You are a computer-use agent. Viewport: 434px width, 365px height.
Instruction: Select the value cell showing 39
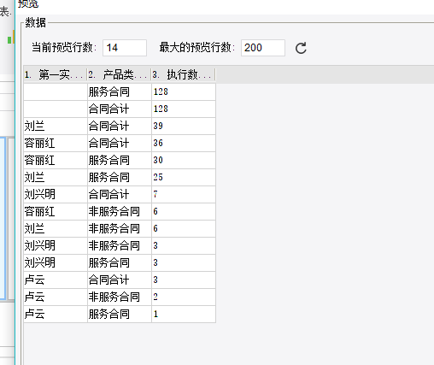184,126
